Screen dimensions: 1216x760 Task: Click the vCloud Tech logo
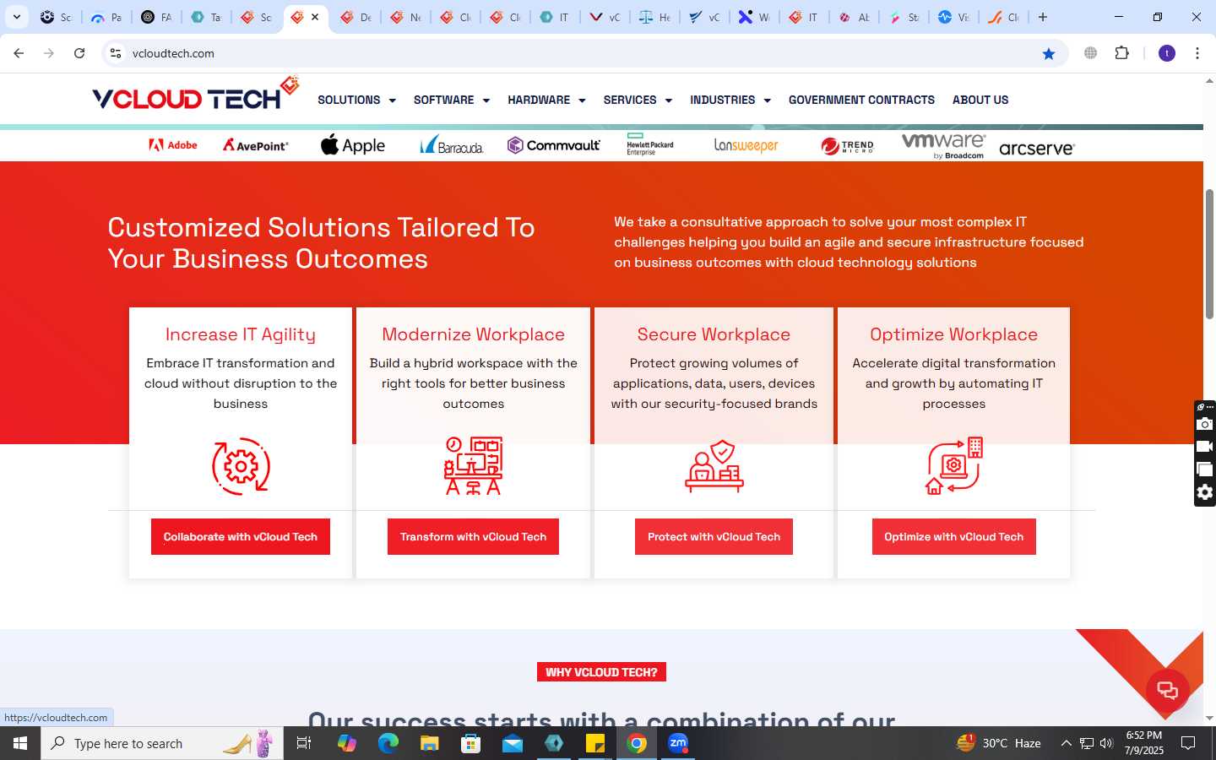pyautogui.click(x=196, y=95)
